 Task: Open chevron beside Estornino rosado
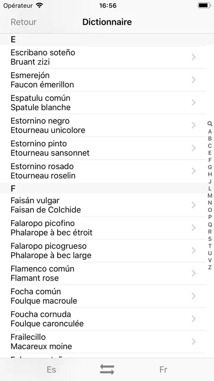coord(194,171)
